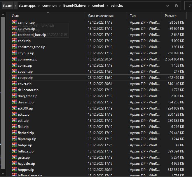Click the archive icon of coupe.zip
The image size is (192, 177).
[x=14, y=77]
